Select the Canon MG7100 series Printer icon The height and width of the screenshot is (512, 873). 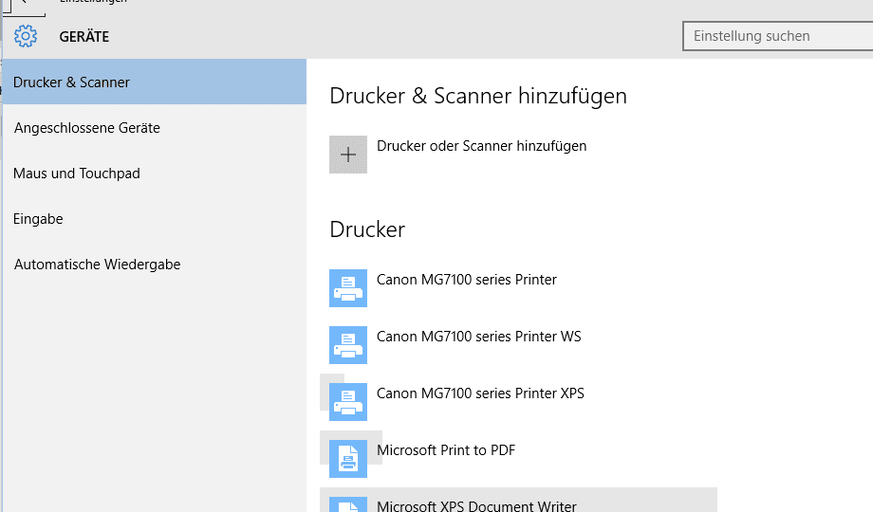point(348,287)
